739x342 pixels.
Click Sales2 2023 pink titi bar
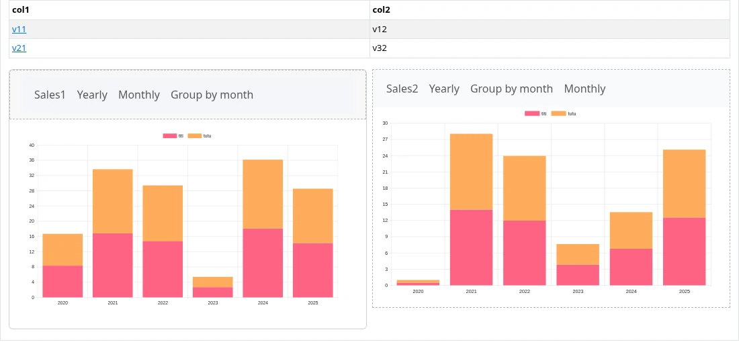tap(578, 275)
